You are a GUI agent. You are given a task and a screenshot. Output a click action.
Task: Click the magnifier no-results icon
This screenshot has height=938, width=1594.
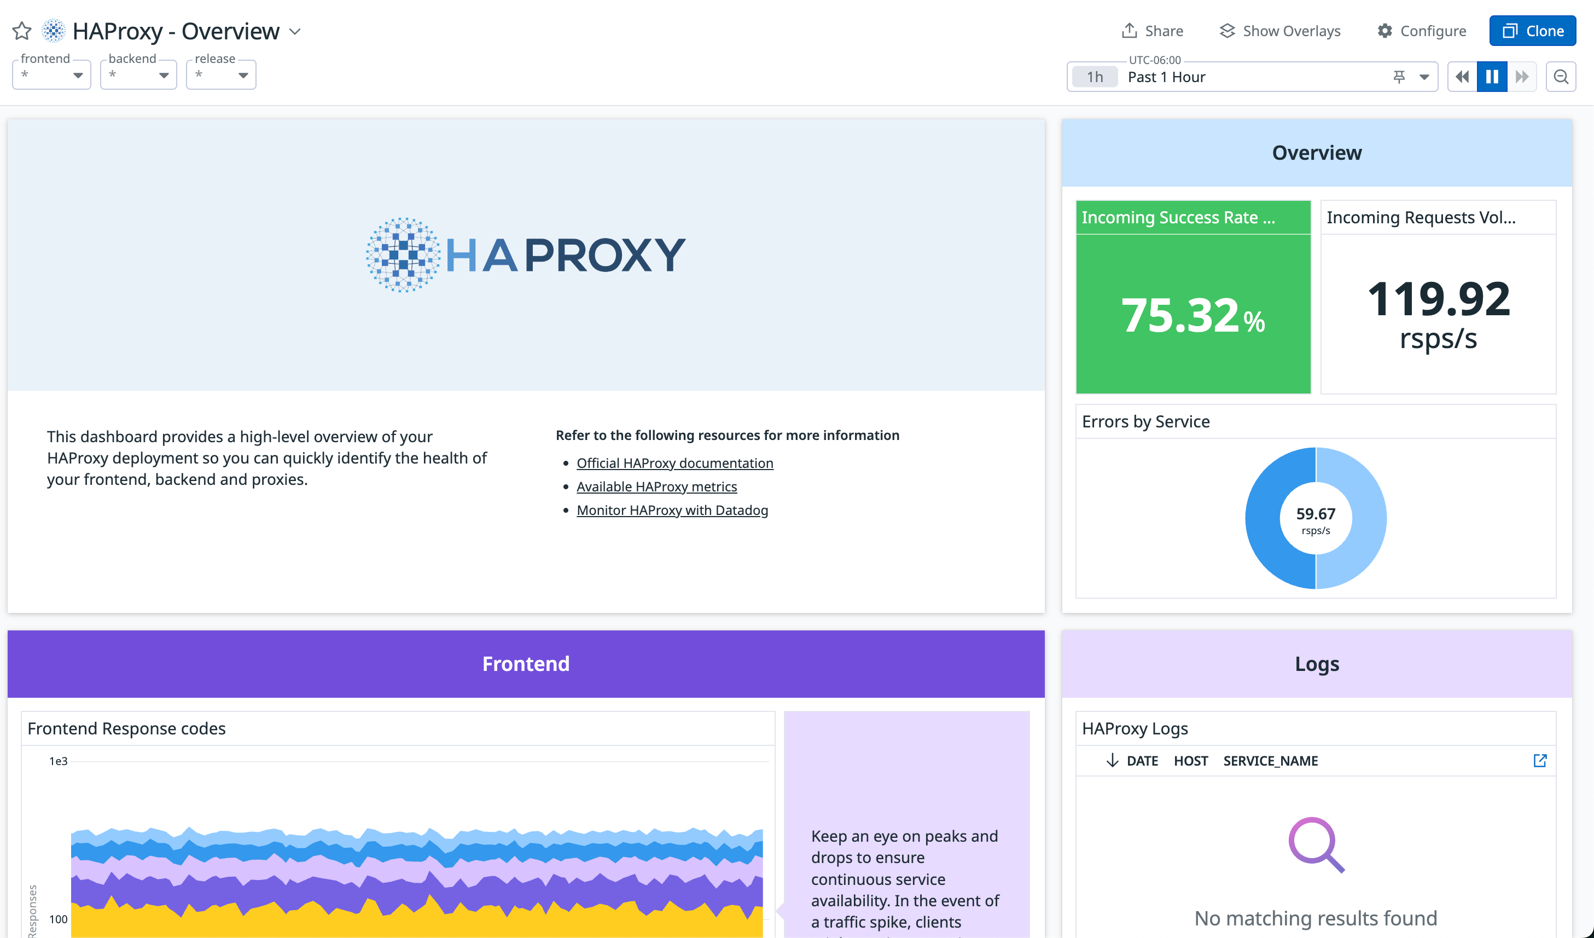click(x=1316, y=845)
